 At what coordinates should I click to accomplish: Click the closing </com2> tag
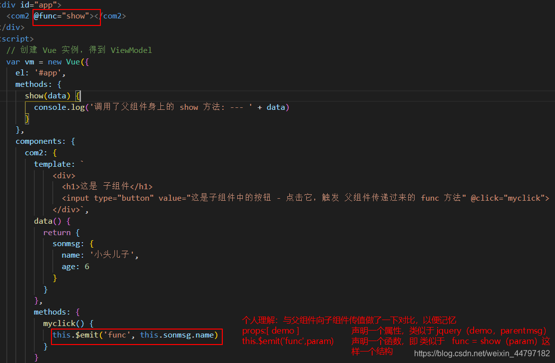click(110, 16)
